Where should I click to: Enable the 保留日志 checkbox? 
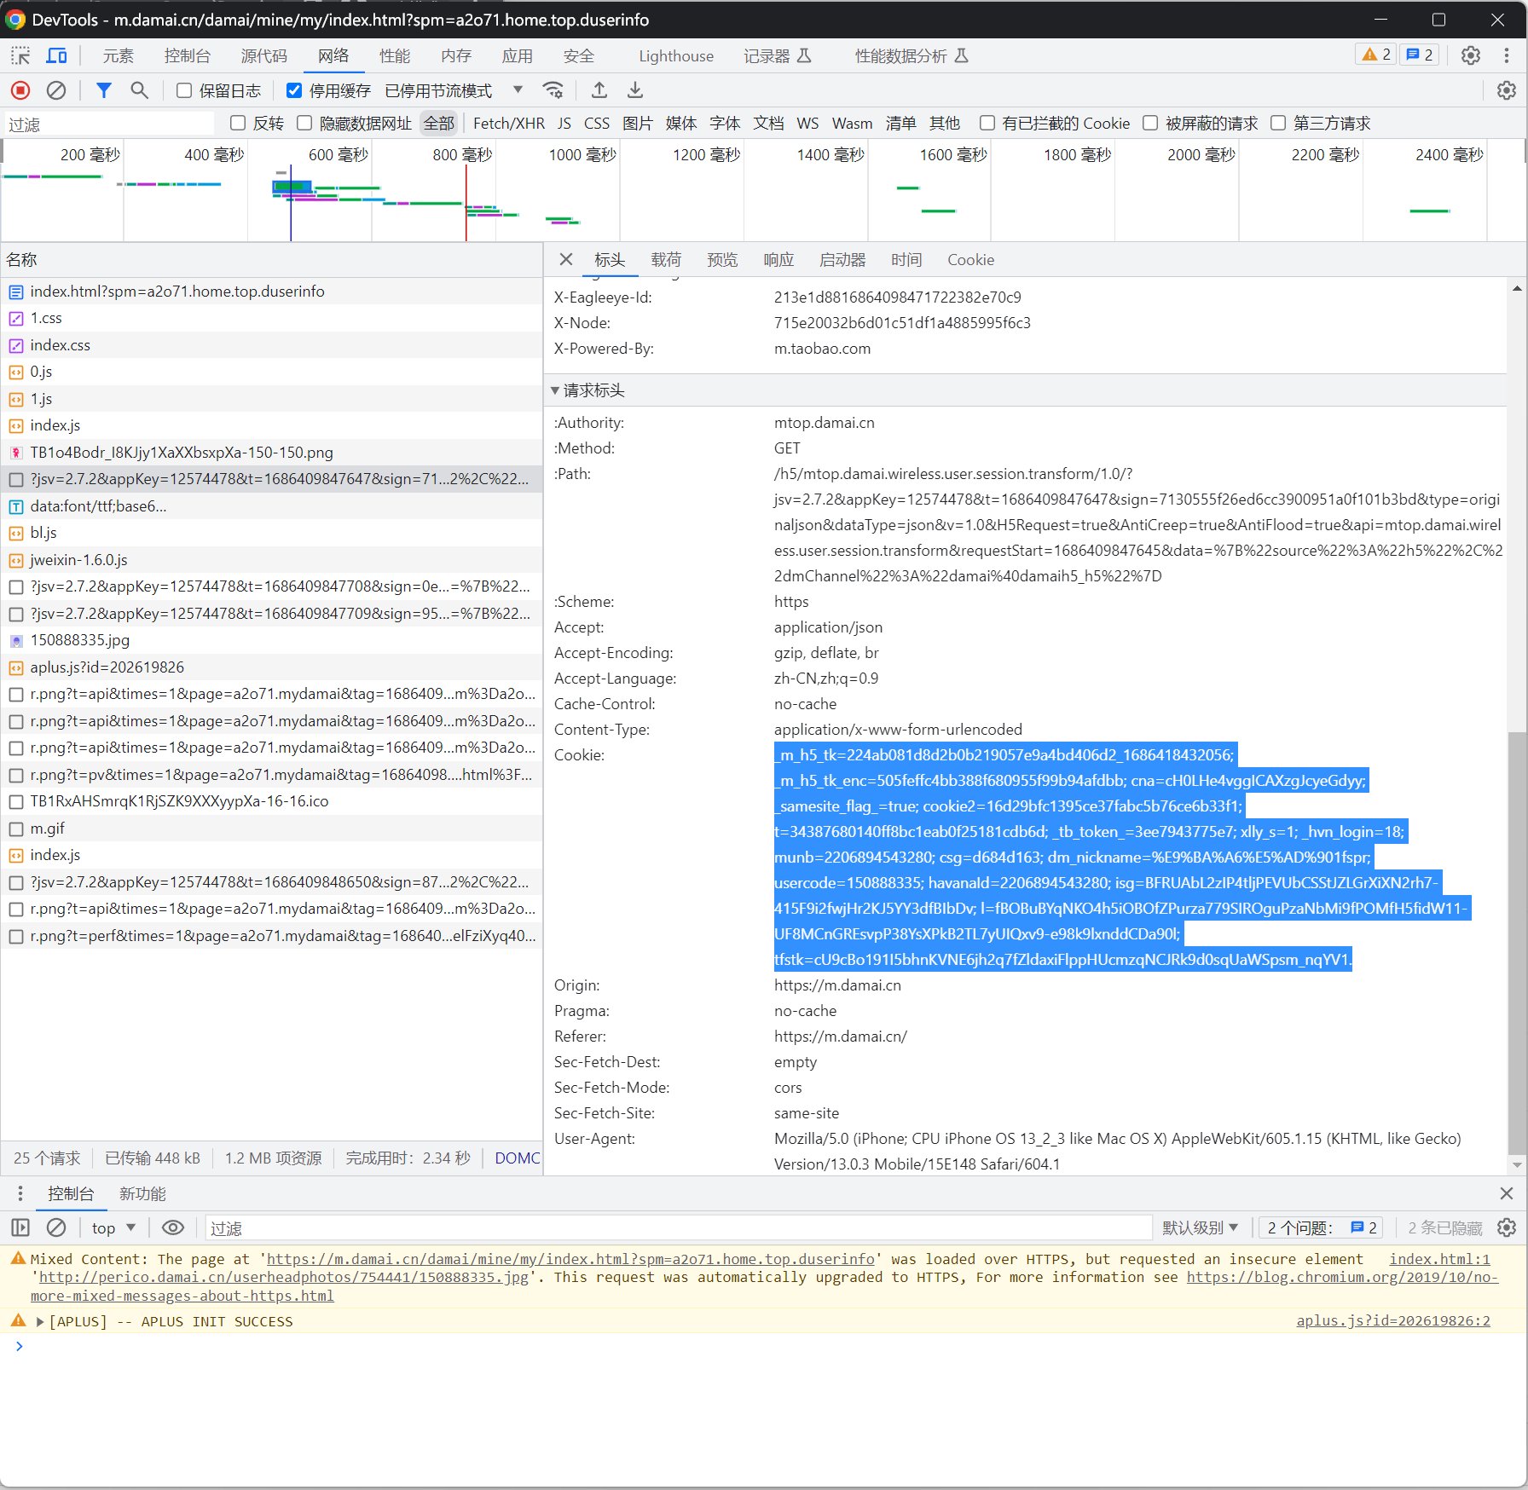[183, 90]
